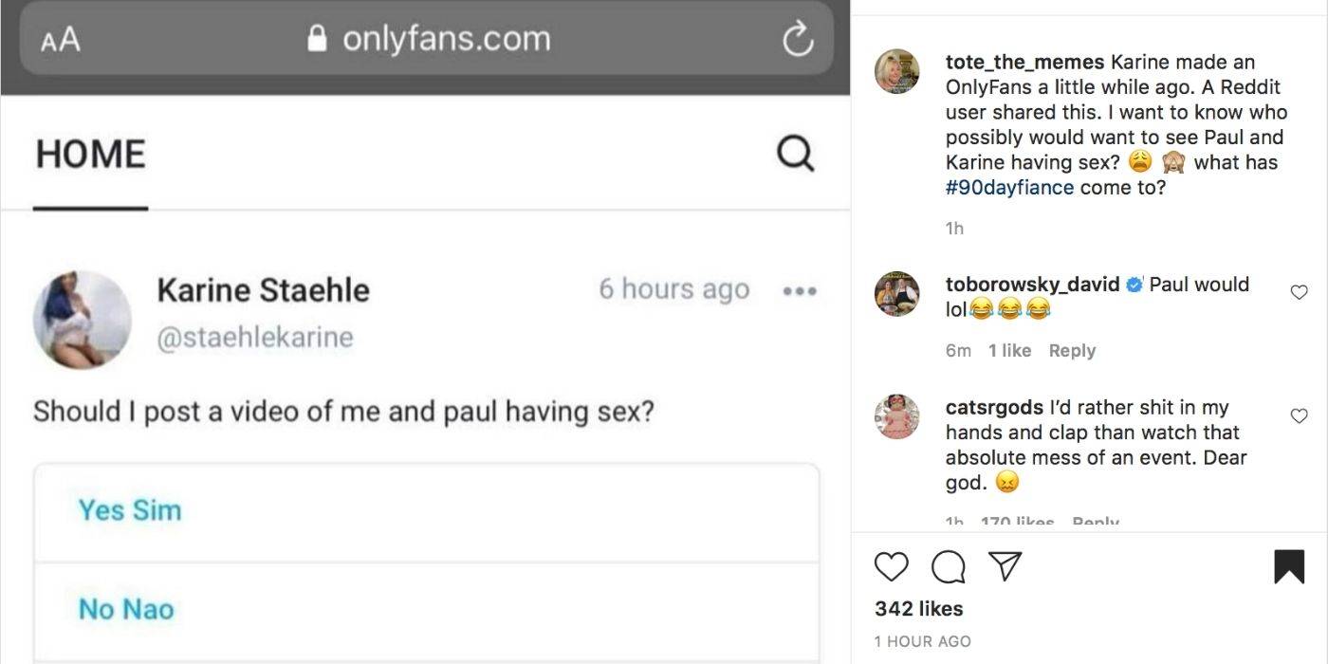Screen dimensions: 1328x664
Task: Vote the 'No Nao' poll option
Action: tap(126, 609)
